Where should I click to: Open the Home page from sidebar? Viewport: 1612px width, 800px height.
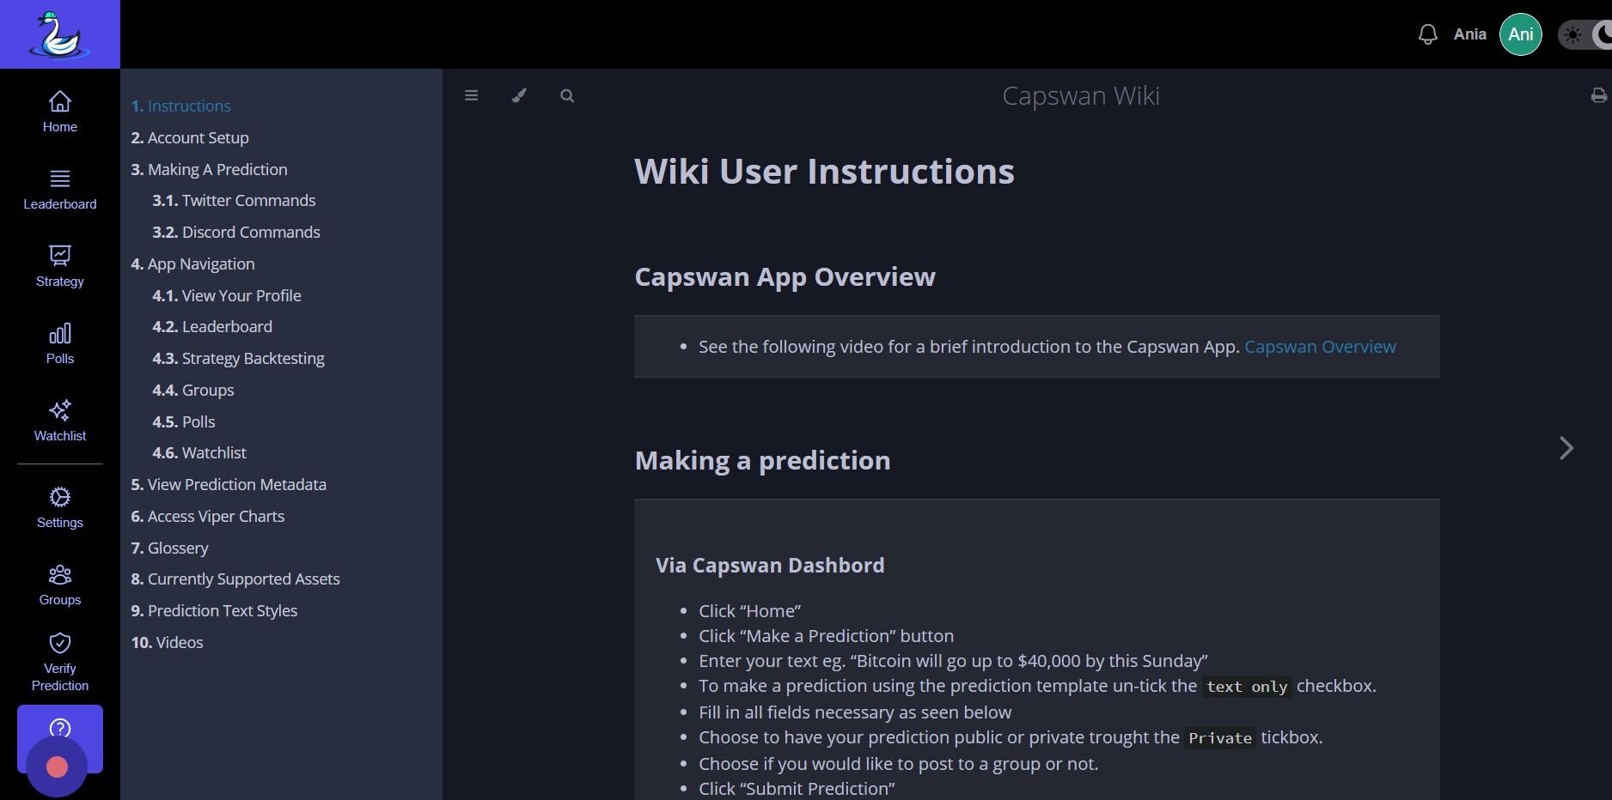point(60,112)
